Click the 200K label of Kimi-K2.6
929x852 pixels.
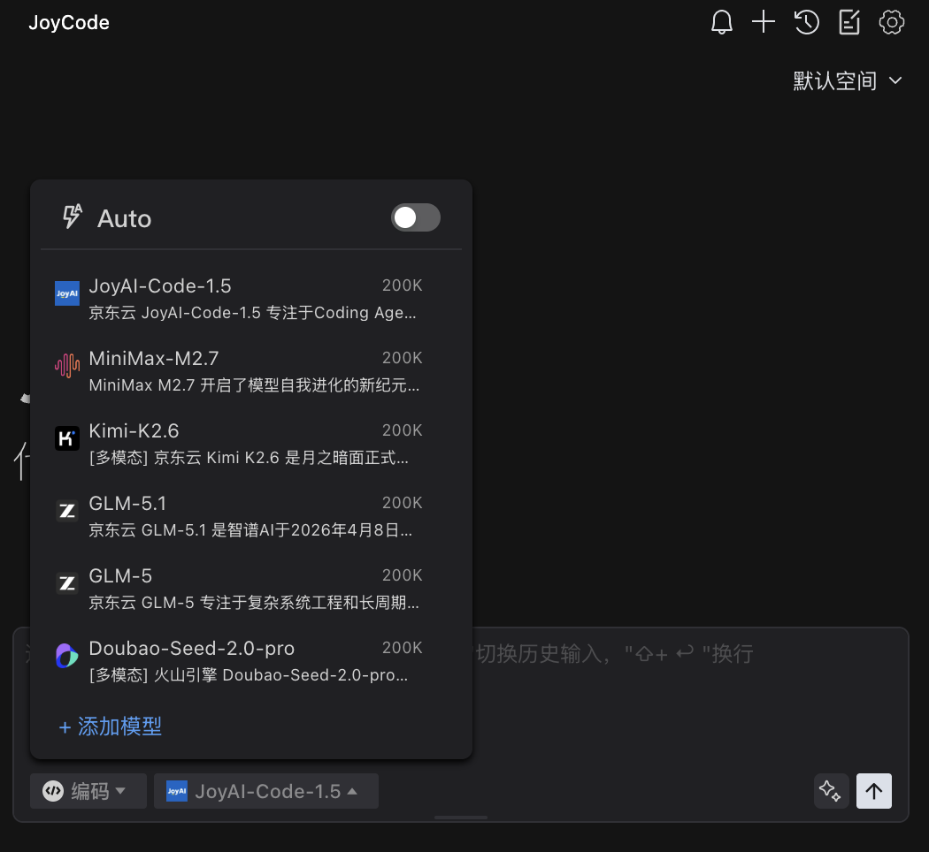tap(403, 430)
